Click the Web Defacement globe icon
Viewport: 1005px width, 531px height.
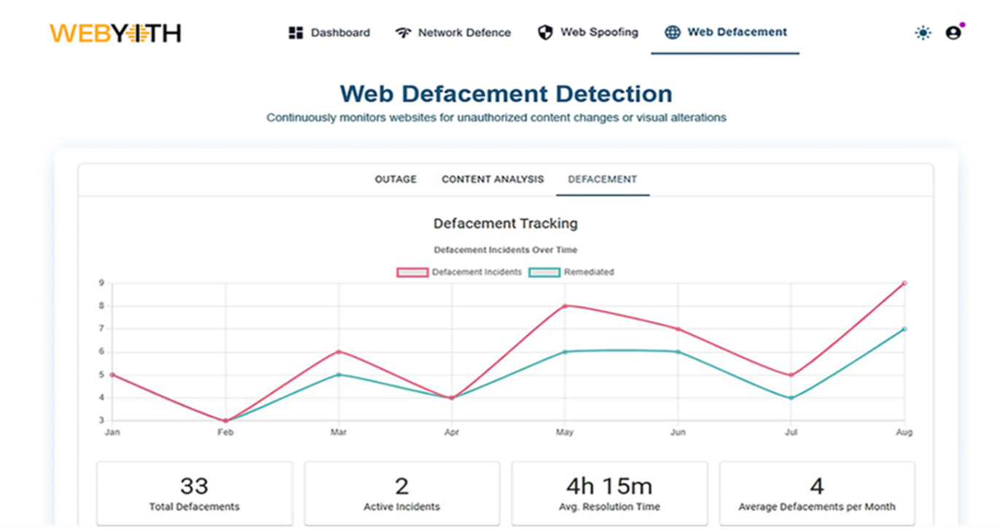pyautogui.click(x=673, y=33)
